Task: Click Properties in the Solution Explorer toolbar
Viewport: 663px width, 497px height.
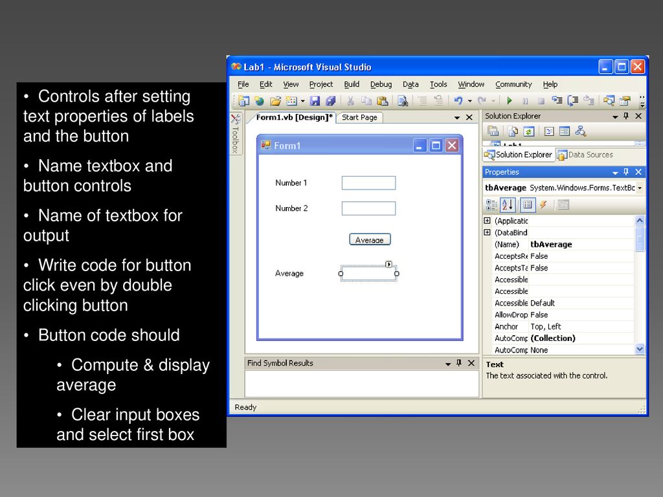Action: click(x=493, y=131)
